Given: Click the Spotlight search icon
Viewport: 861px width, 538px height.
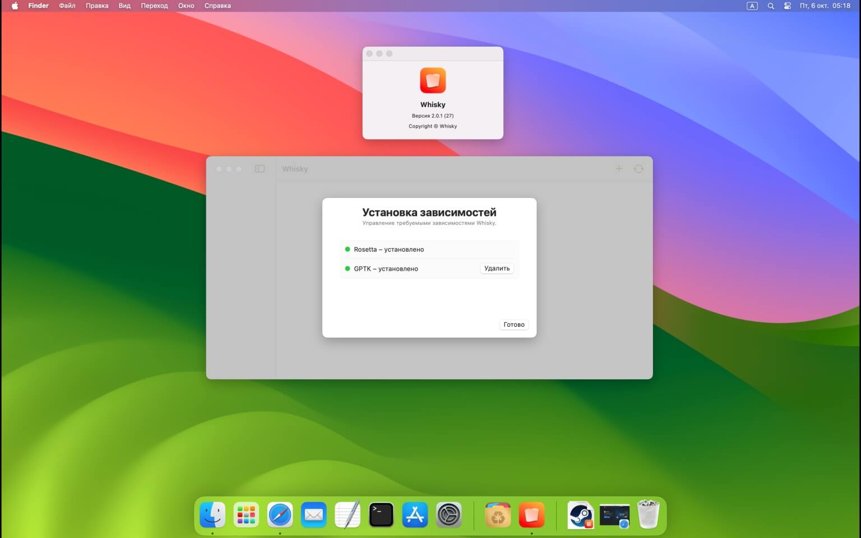Looking at the screenshot, I should [x=771, y=6].
